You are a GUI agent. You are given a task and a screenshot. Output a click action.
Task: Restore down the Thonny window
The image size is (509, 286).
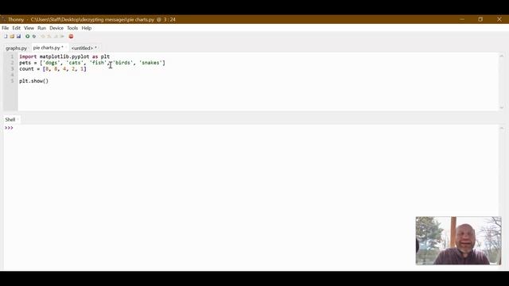coord(480,19)
